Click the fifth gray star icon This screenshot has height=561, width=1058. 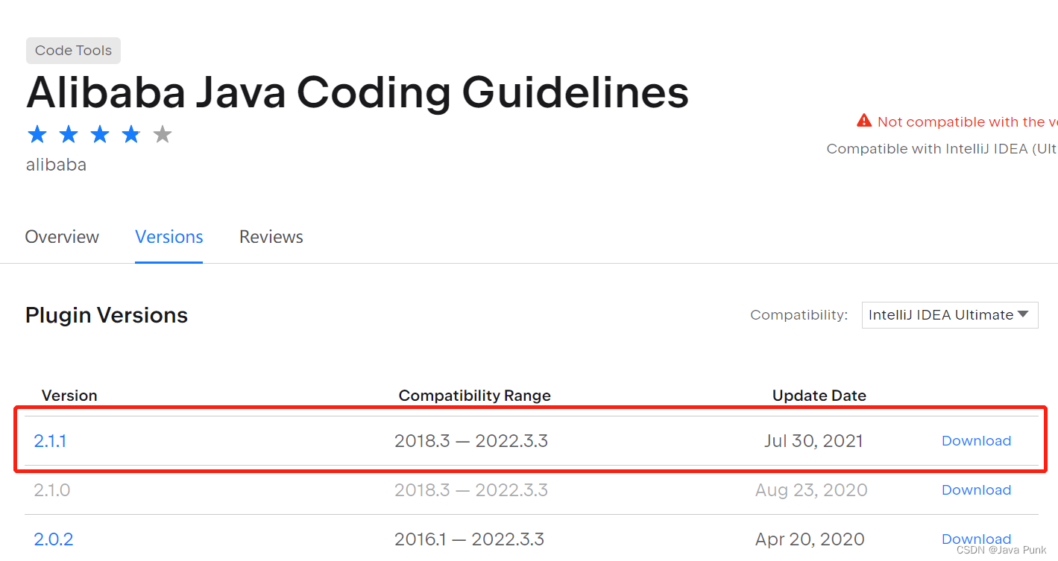pos(163,134)
